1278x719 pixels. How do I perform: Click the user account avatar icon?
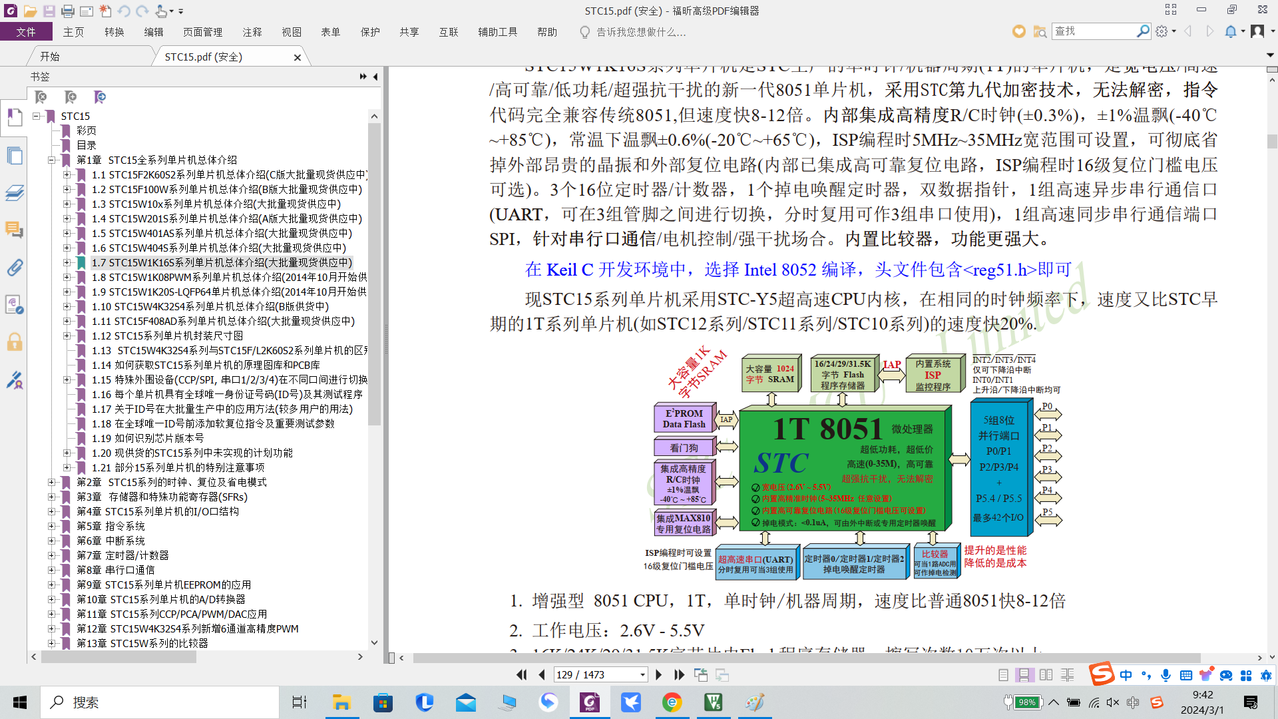[x=1257, y=31]
